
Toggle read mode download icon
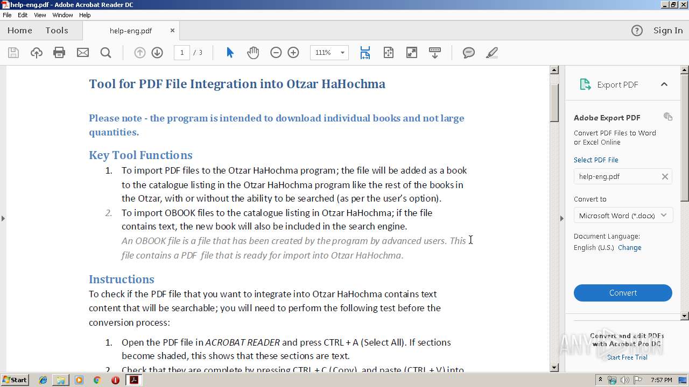pyautogui.click(x=435, y=53)
